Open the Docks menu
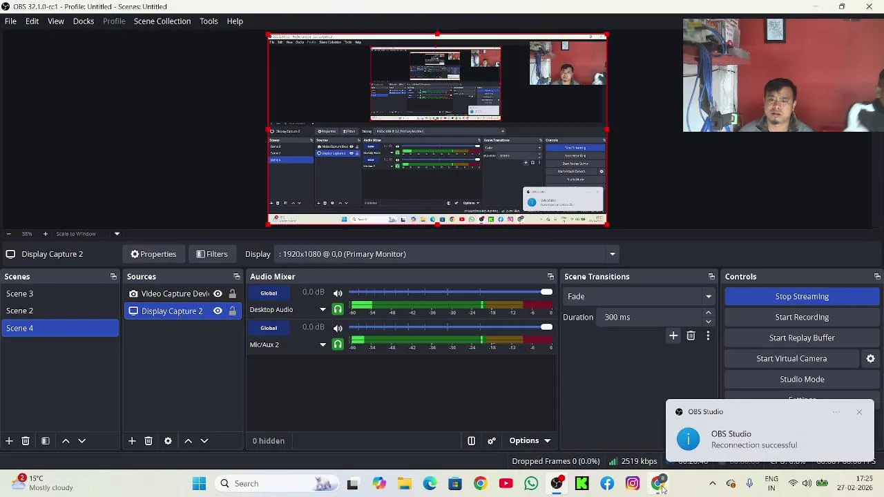Screen dimensions: 884x497 click(x=84, y=21)
